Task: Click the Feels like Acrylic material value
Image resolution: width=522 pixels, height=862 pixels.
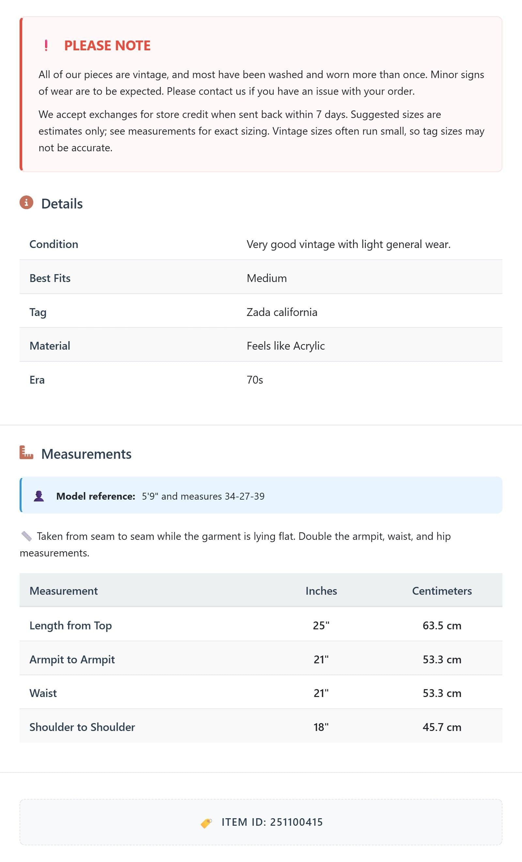Action: click(x=286, y=346)
